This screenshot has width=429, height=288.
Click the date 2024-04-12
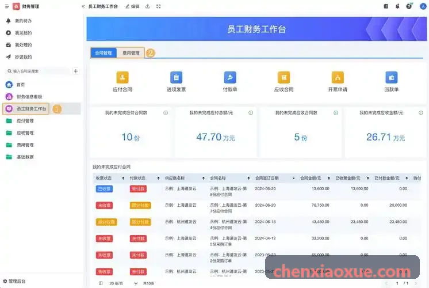tap(265, 238)
